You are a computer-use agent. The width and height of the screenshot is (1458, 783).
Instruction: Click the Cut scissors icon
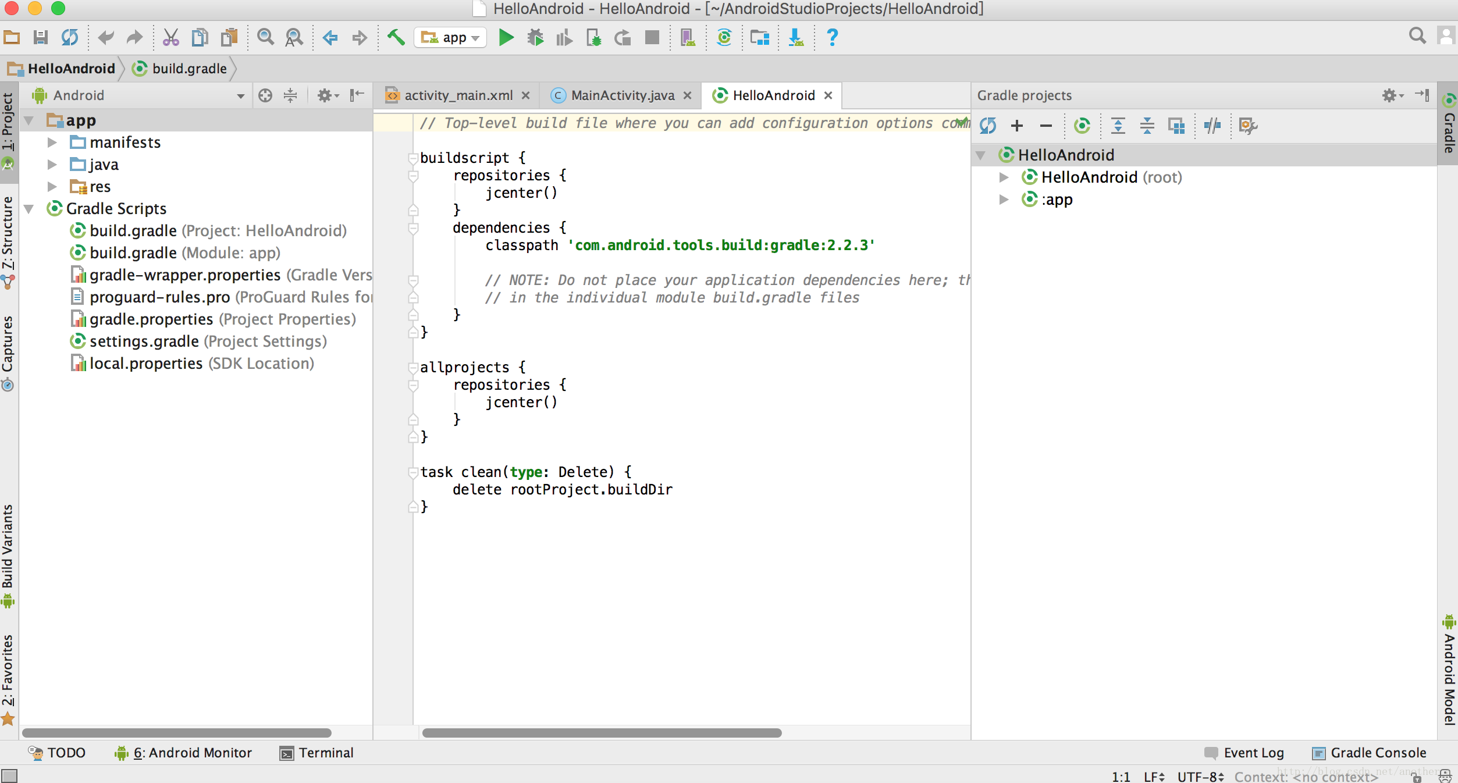170,38
